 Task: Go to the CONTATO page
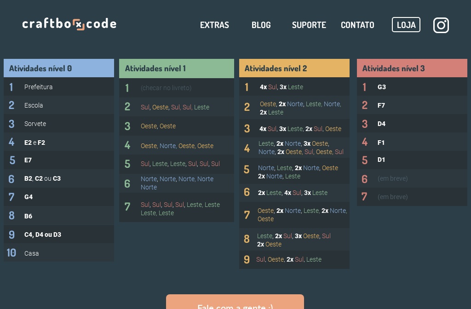357,25
